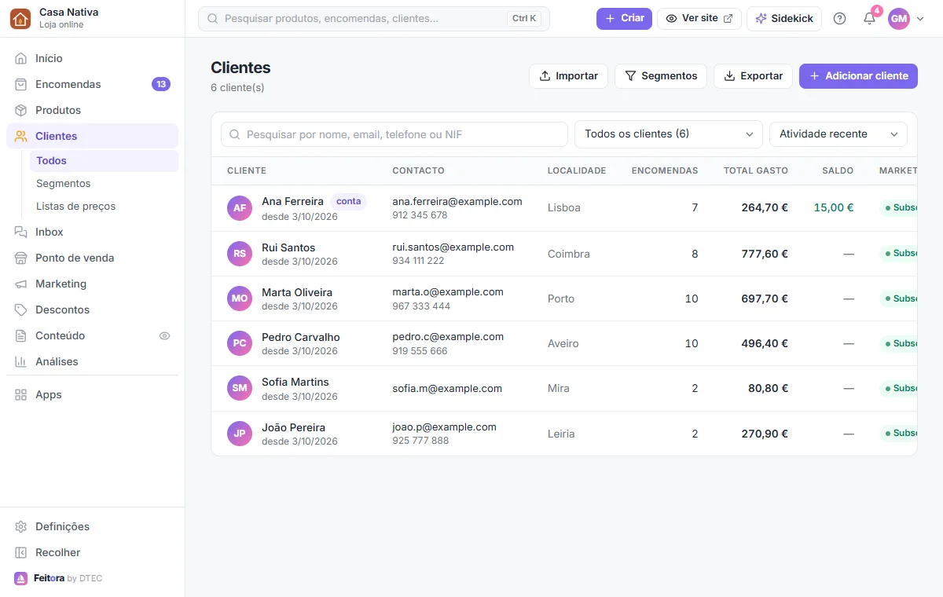
Task: Click the Saldo column header
Action: pos(838,170)
